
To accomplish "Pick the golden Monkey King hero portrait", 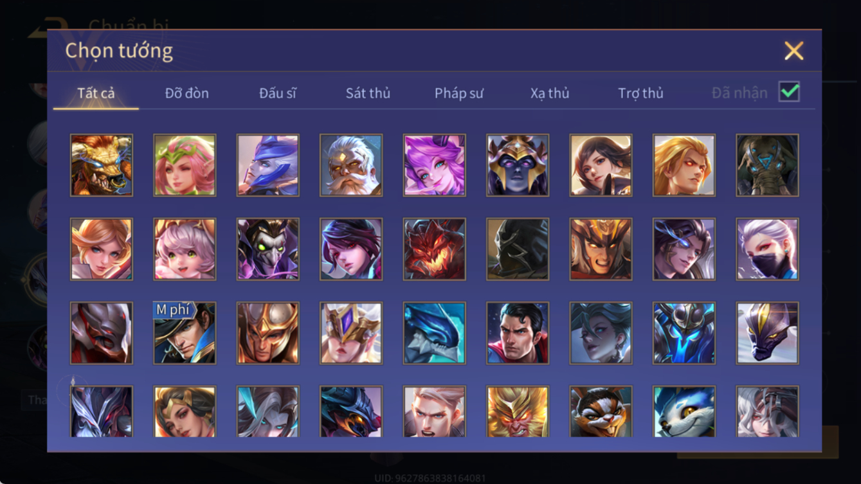I will [518, 411].
